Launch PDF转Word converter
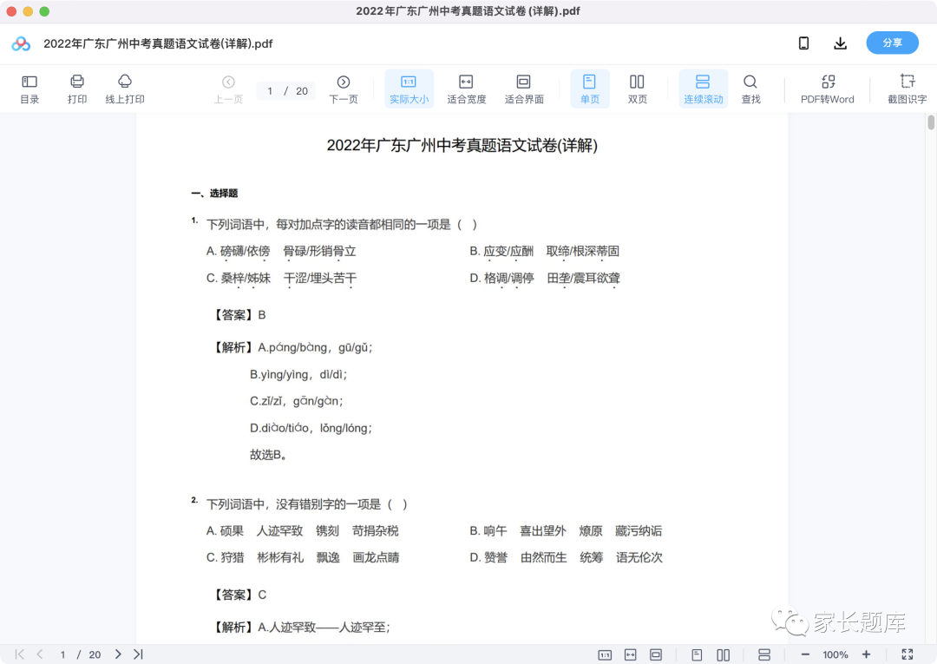937x664 pixels. tap(828, 89)
